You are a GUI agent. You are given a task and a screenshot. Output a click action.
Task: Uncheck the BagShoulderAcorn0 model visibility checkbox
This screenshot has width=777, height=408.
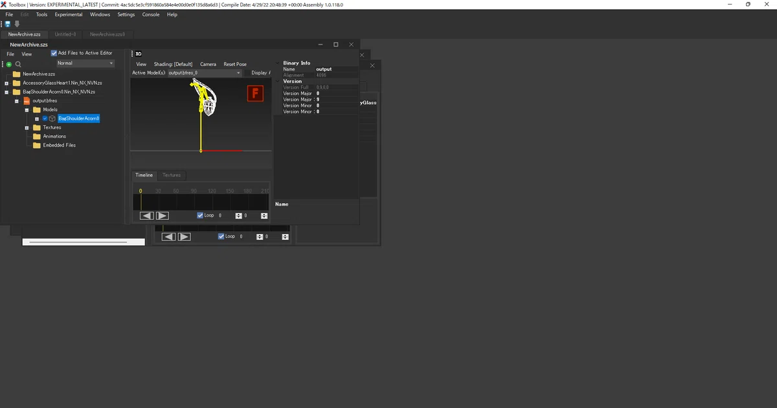click(45, 119)
